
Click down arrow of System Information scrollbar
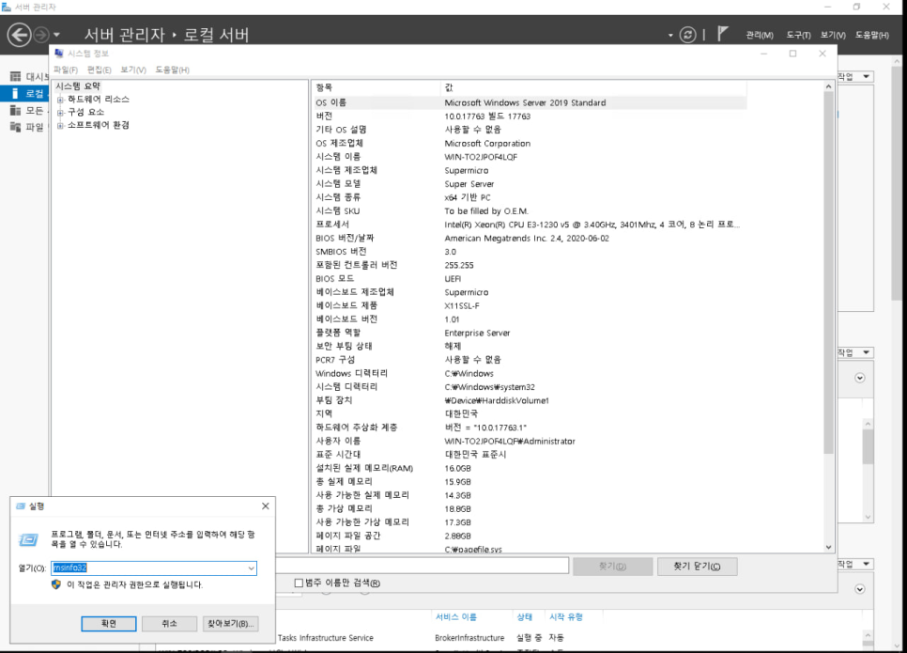(x=828, y=547)
